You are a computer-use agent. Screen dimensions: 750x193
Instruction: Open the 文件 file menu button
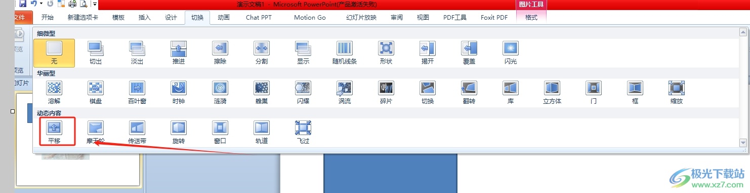click(20, 17)
